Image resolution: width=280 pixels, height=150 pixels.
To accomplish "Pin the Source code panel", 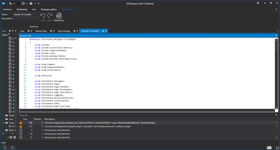I will point(276,36).
